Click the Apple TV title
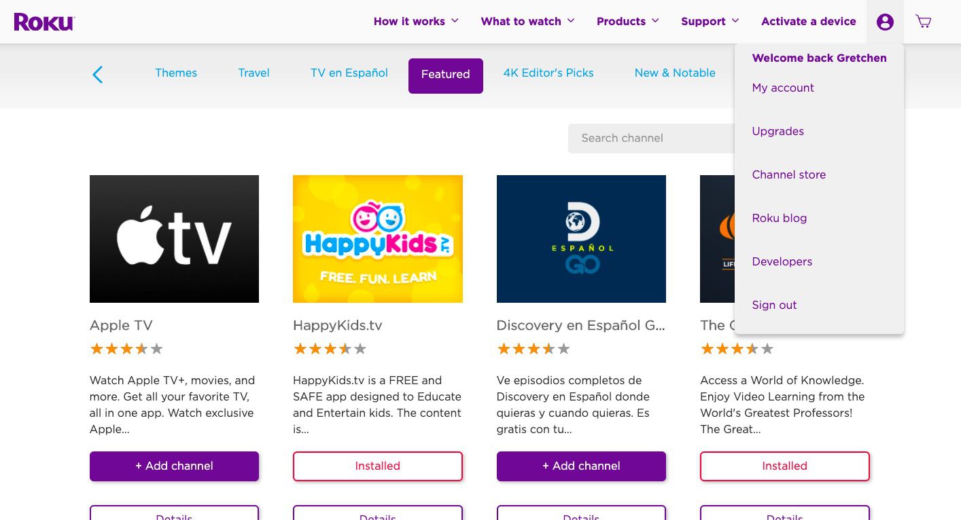This screenshot has width=961, height=520. click(x=121, y=325)
